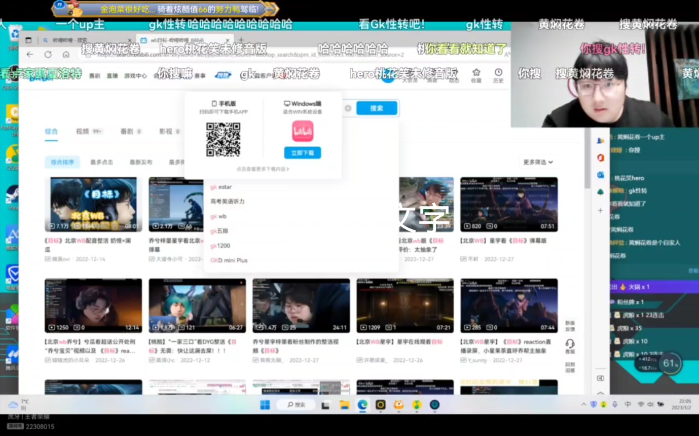Open the browser home page icon

point(66,54)
